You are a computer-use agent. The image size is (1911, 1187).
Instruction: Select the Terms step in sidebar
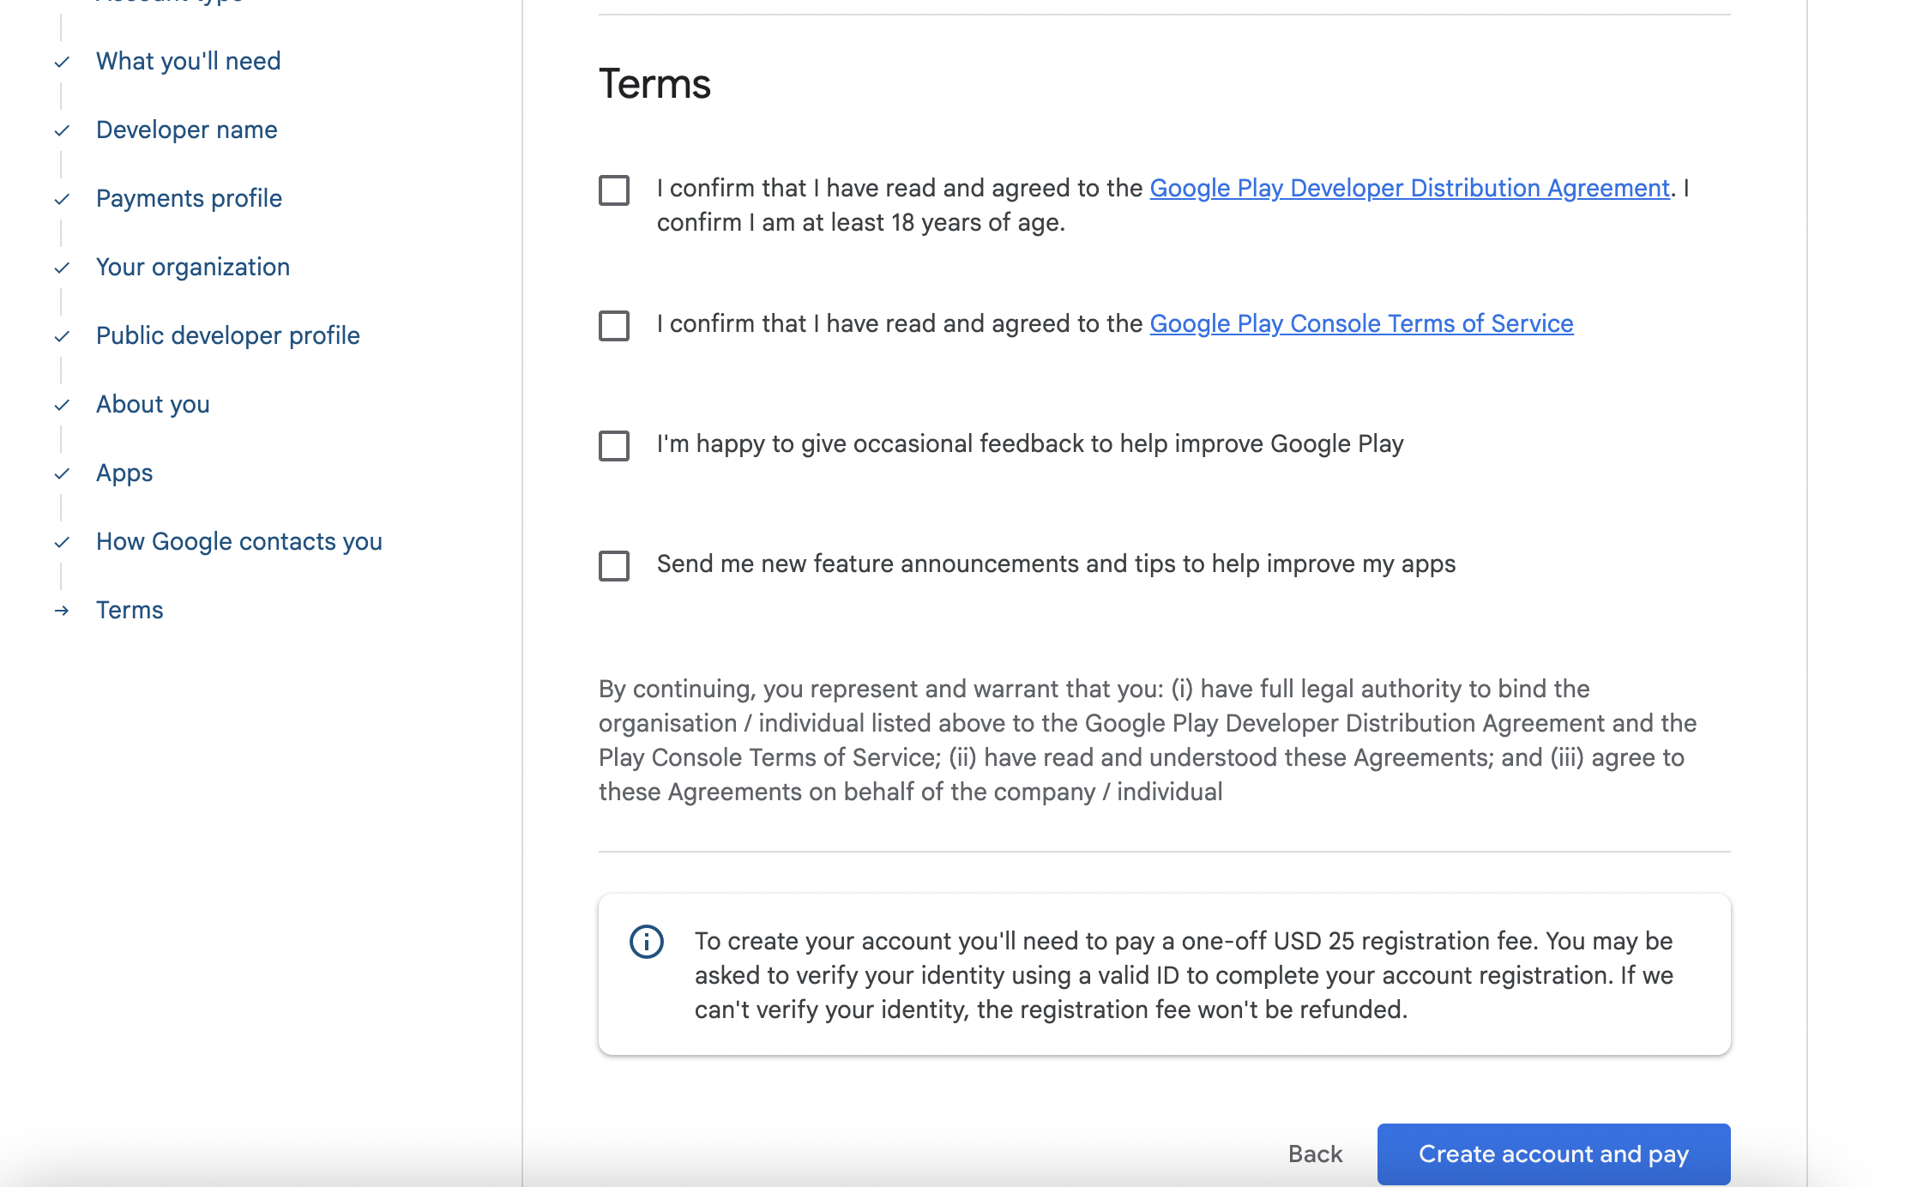130,610
